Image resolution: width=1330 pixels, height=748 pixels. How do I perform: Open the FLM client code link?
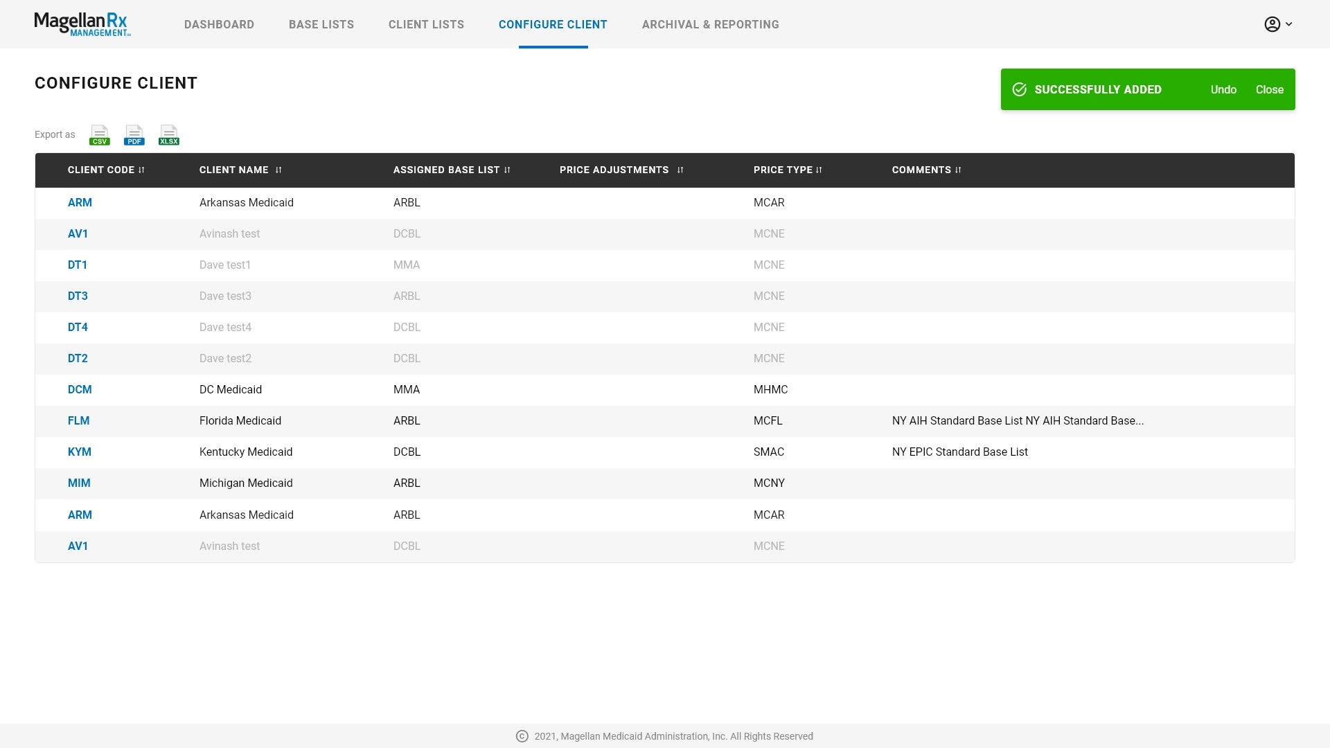pyautogui.click(x=78, y=421)
